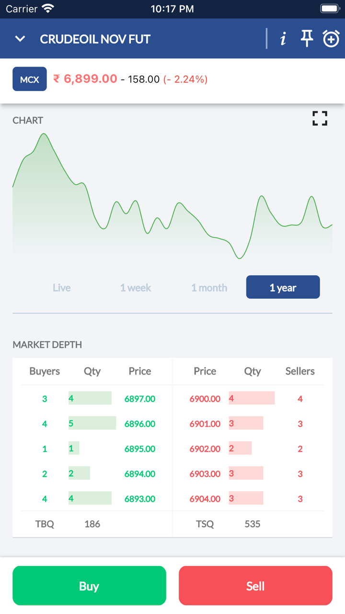Add a price alert with the alarm icon
345x614 pixels.
pyautogui.click(x=331, y=38)
